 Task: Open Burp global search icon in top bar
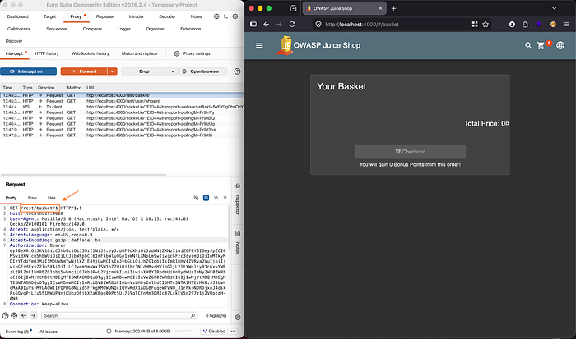pos(216,16)
